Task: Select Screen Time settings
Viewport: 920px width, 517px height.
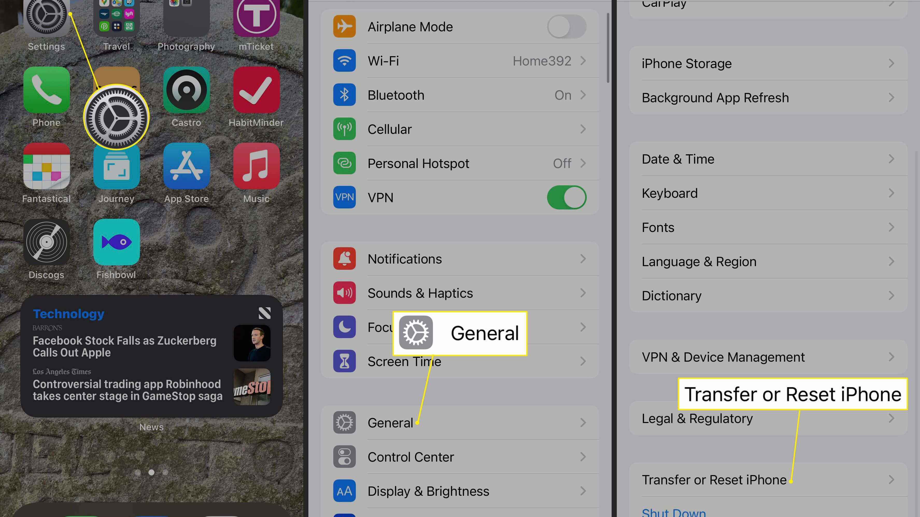Action: point(460,361)
